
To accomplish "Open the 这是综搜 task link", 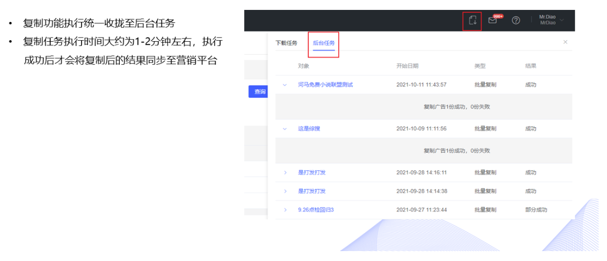I will coord(308,129).
